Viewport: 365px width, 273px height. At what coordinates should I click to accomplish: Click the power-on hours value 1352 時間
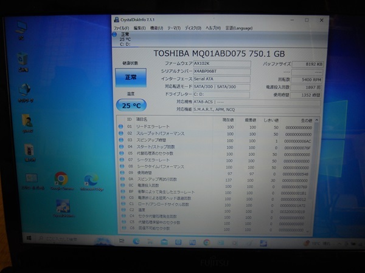[x=305, y=95]
